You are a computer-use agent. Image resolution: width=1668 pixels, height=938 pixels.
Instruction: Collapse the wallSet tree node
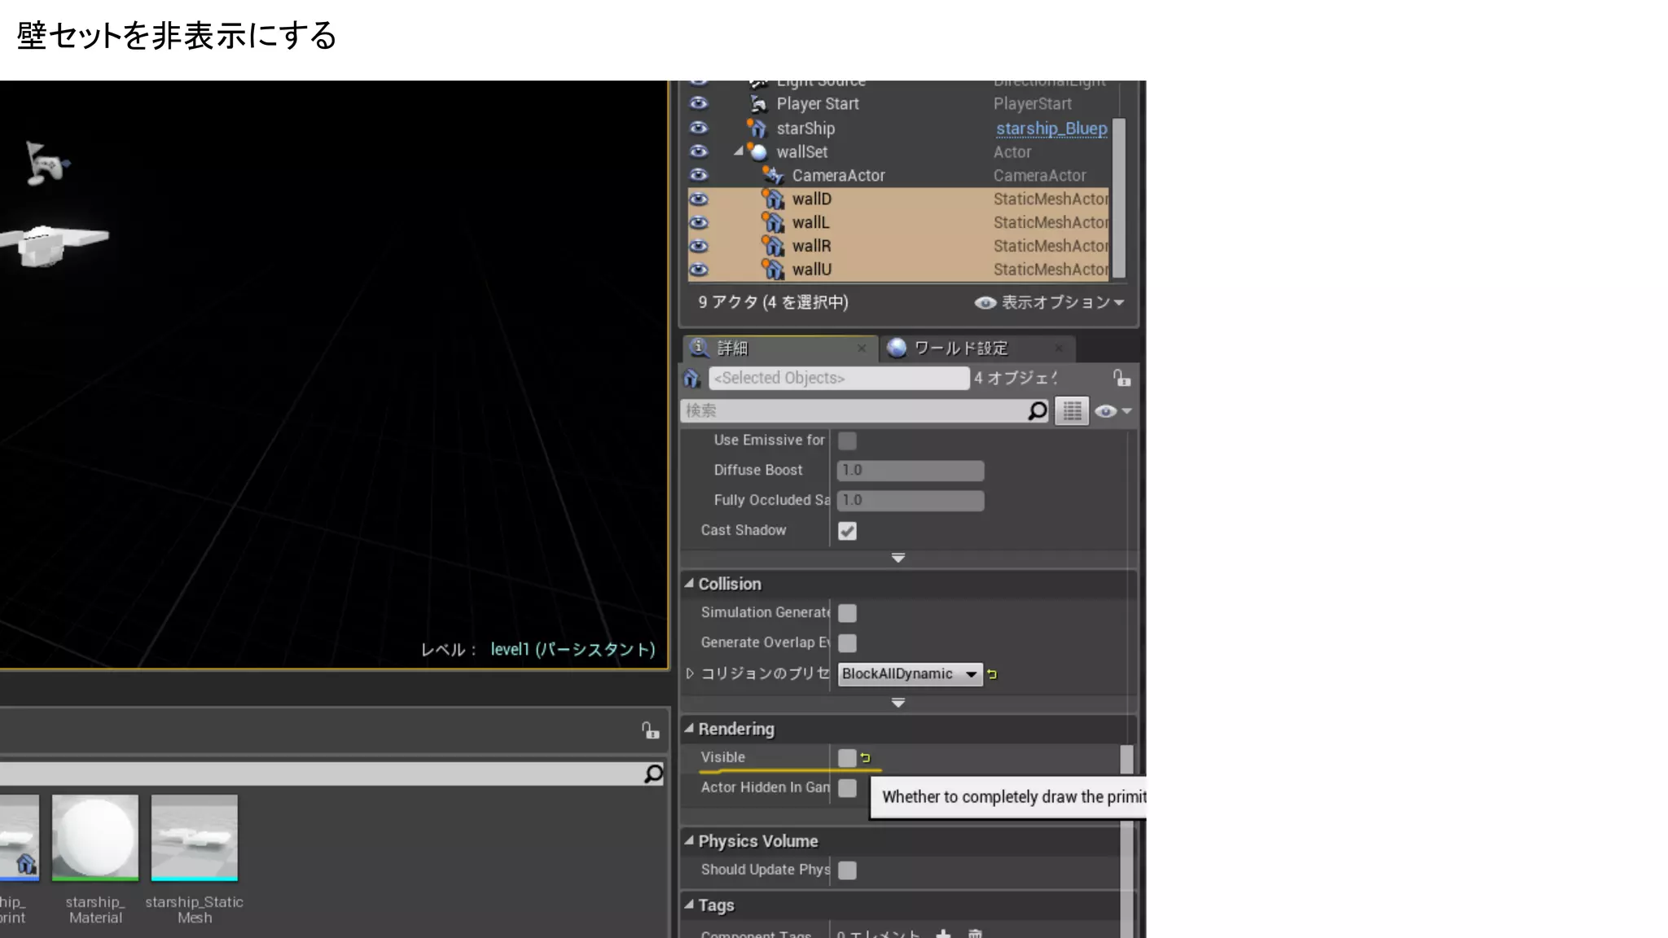738,151
